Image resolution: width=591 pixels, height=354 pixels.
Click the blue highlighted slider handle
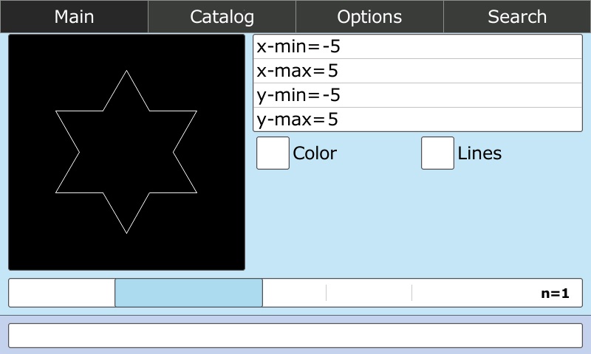click(188, 293)
